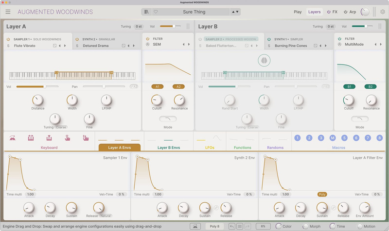Adjust Layer A header Vol slider
389x231 pixels.
pos(170,26)
